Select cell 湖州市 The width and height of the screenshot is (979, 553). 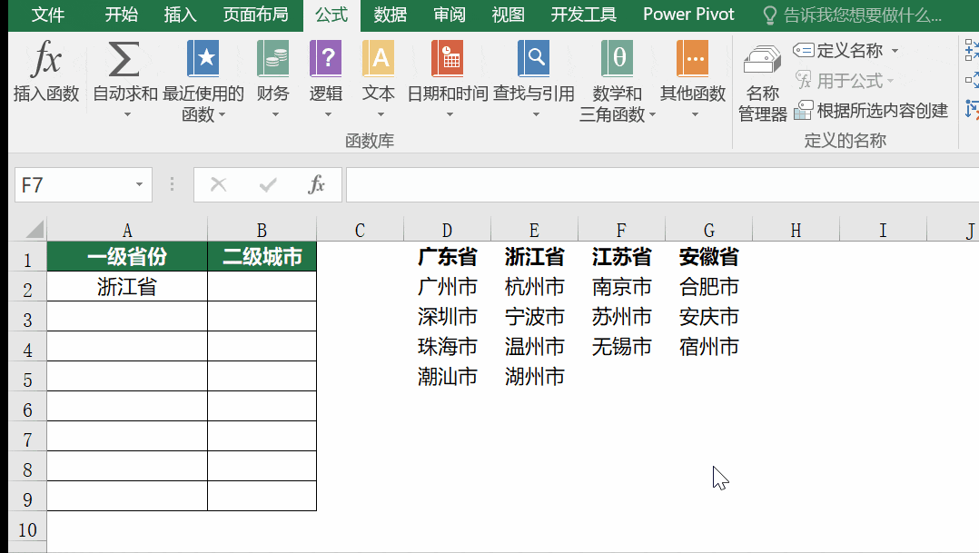point(534,376)
